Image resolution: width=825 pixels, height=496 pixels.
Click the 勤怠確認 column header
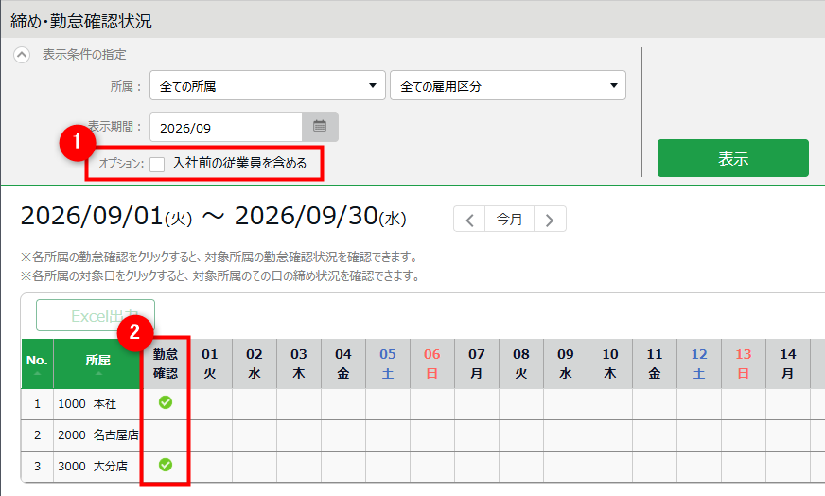coord(166,363)
